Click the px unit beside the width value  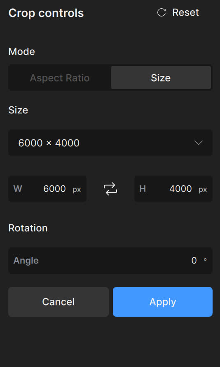tap(77, 190)
